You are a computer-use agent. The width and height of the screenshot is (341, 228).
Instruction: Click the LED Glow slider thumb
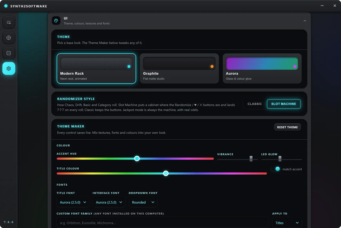pyautogui.click(x=280, y=159)
